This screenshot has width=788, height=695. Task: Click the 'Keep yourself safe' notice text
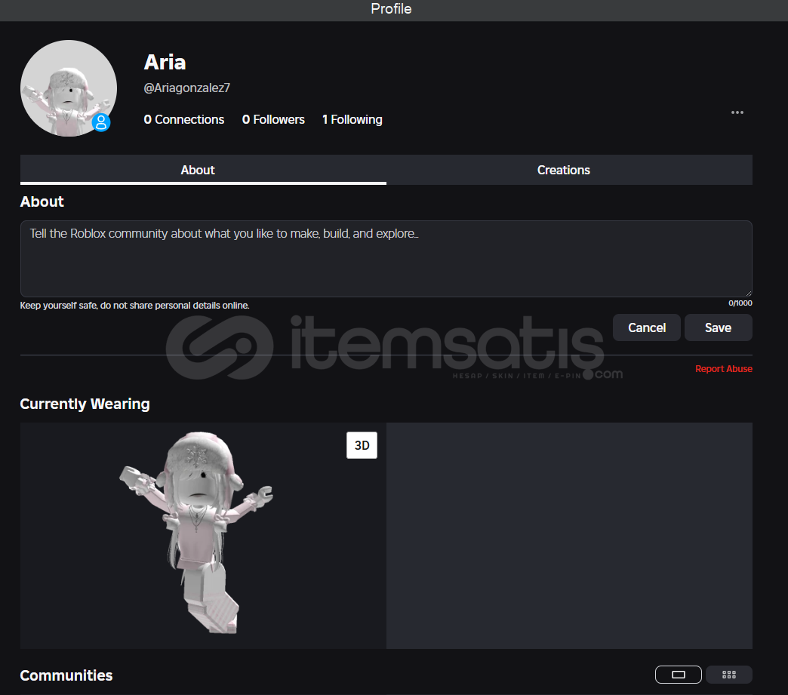[134, 306]
